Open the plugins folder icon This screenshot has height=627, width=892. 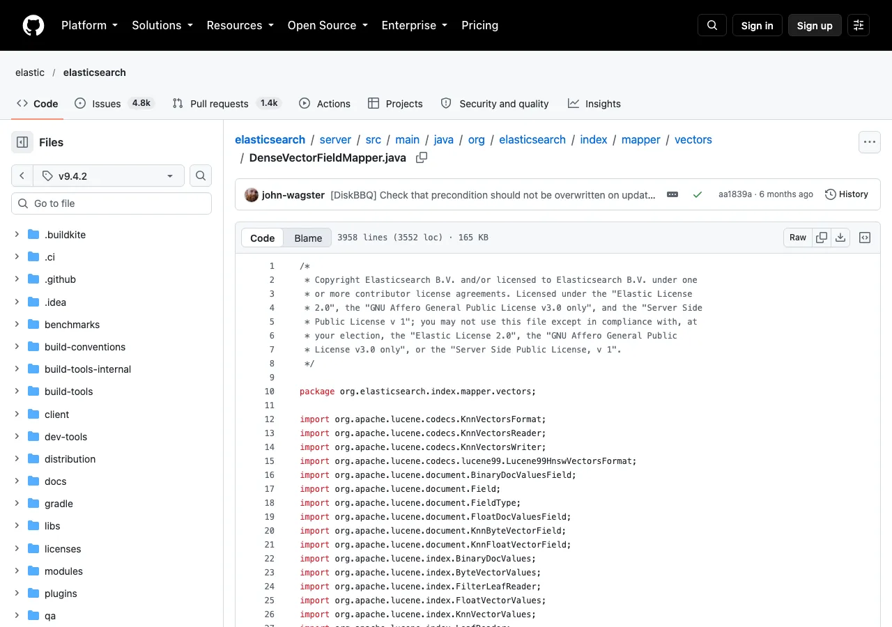[x=33, y=594]
